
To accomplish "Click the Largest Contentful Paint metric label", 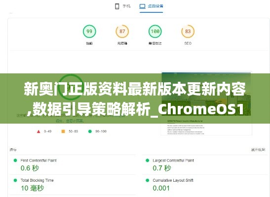I will tap(173, 161).
